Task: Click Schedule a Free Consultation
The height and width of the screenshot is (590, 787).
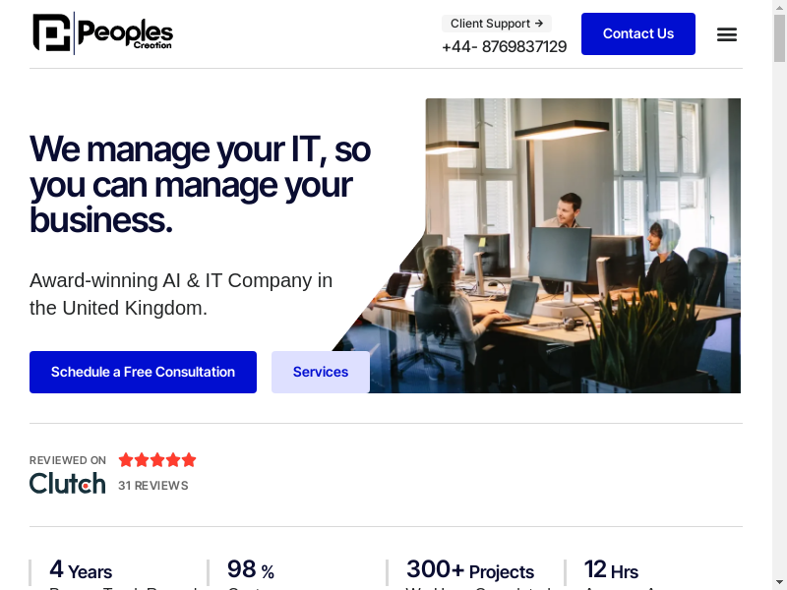Action: (143, 372)
